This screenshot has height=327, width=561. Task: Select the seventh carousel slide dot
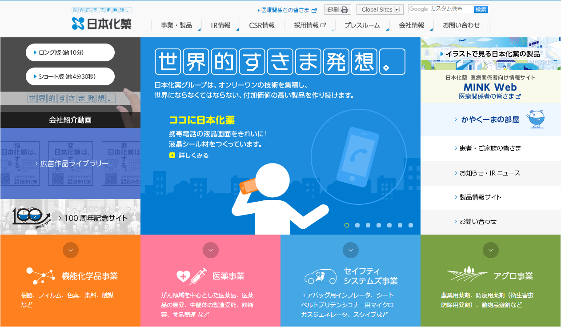pyautogui.click(x=411, y=225)
